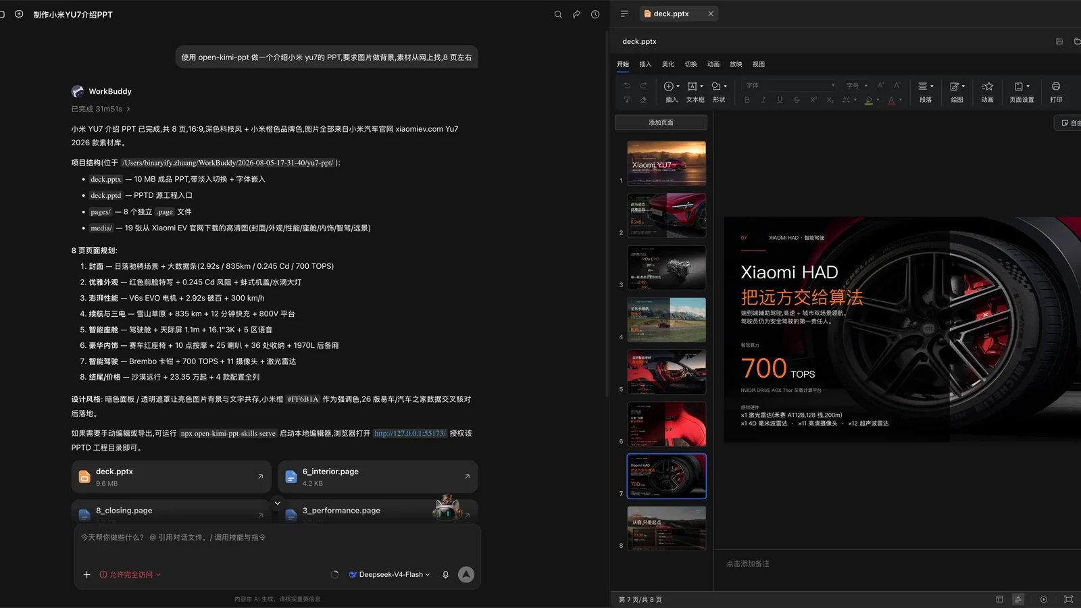
Task: Open the 3_performance.page file card
Action: (x=378, y=511)
